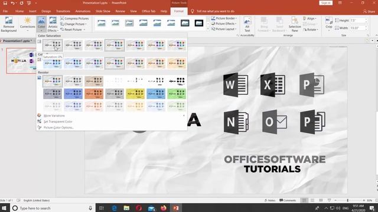Switch to Slide Sorter view icon
The height and width of the screenshot is (212, 378).
312,200
